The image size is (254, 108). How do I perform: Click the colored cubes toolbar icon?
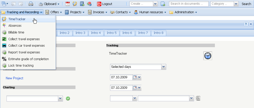point(89,4)
